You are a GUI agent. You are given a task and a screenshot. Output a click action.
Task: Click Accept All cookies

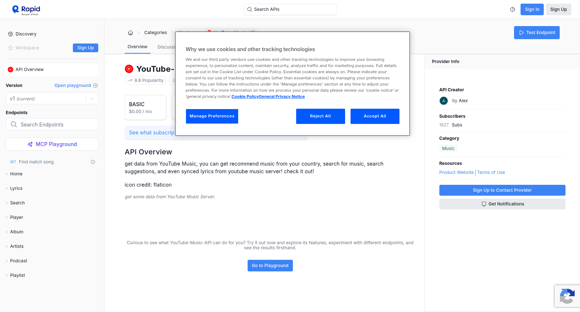375,116
